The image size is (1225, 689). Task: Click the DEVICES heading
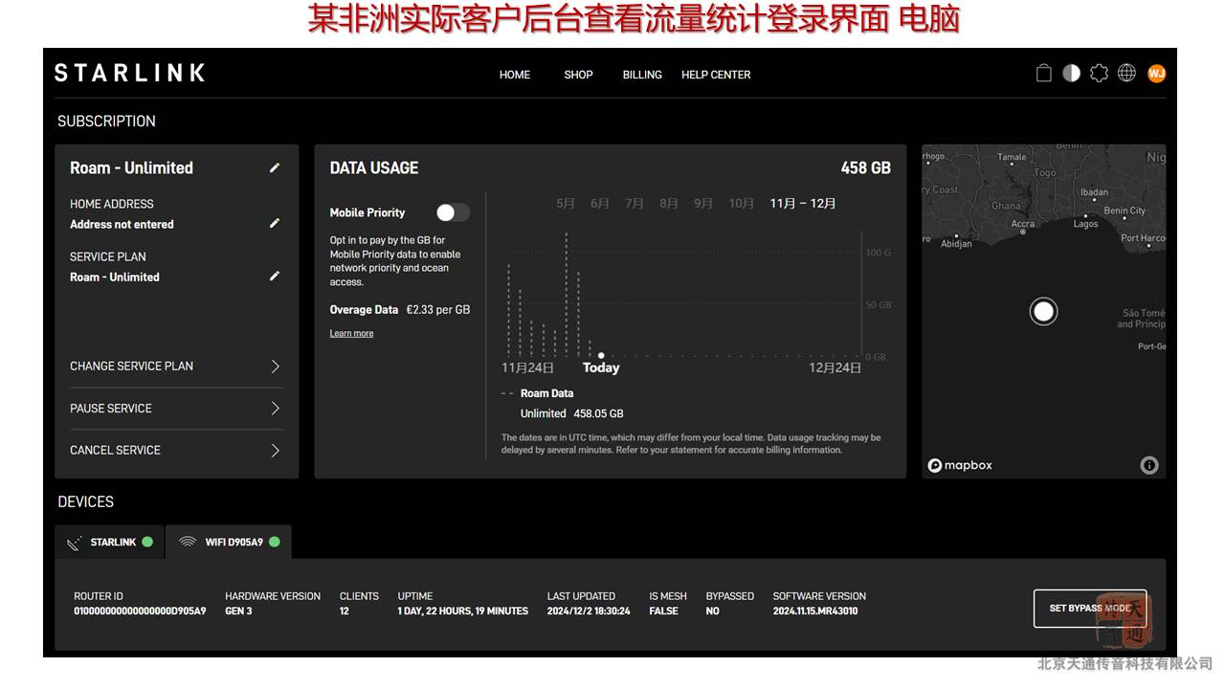pyautogui.click(x=85, y=501)
